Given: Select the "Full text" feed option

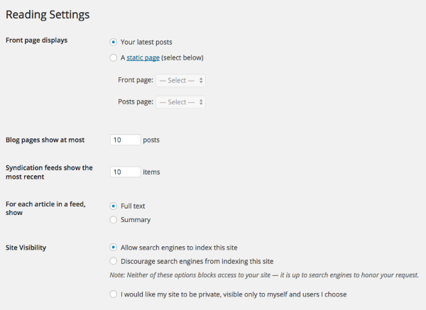Looking at the screenshot, I should click(x=114, y=206).
